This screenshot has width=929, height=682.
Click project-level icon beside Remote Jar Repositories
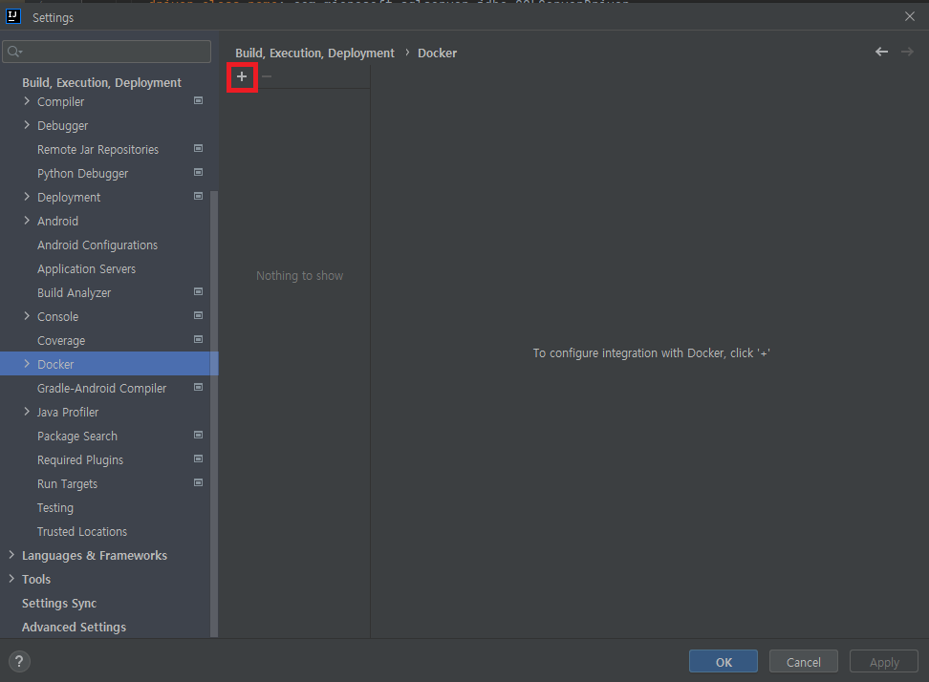(x=199, y=148)
